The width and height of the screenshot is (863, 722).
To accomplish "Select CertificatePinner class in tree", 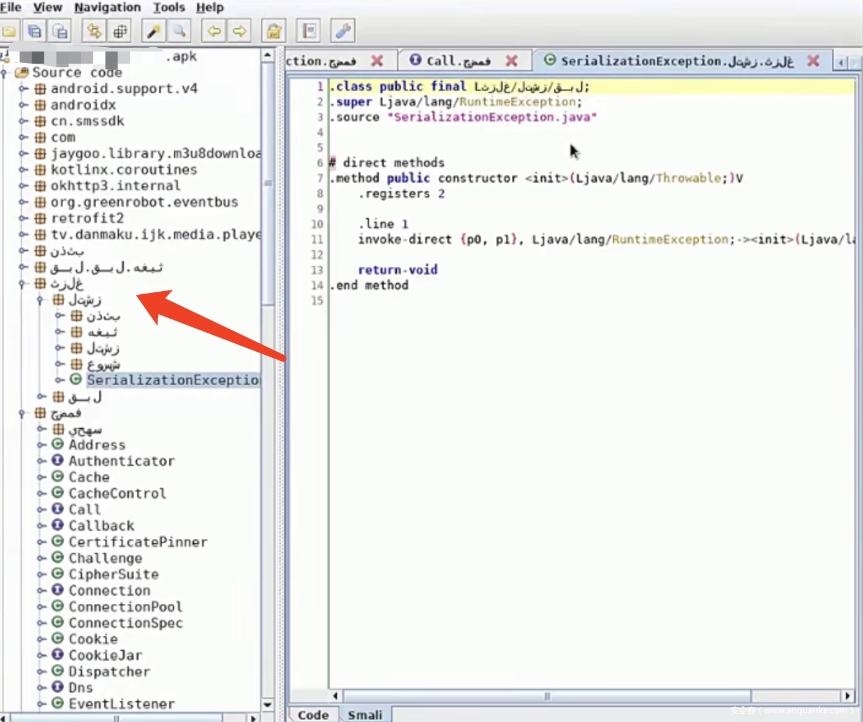I will point(137,542).
